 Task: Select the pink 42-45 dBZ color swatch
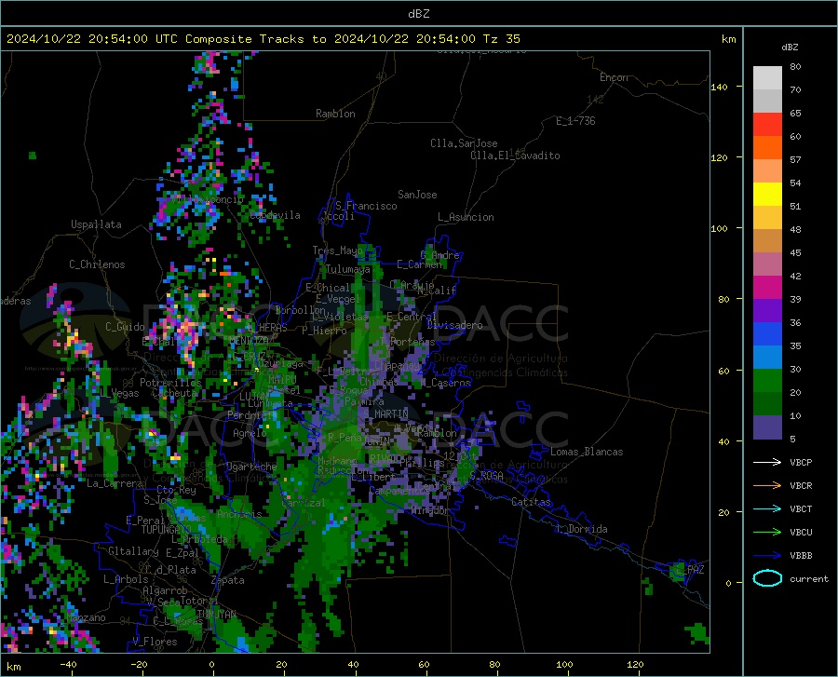coord(767,264)
